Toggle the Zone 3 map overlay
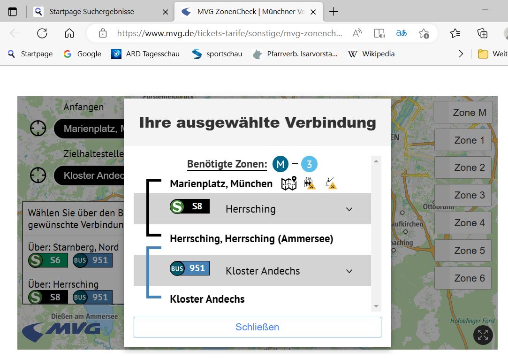Screen dimensions: 508x359 pyautogui.click(x=463, y=195)
